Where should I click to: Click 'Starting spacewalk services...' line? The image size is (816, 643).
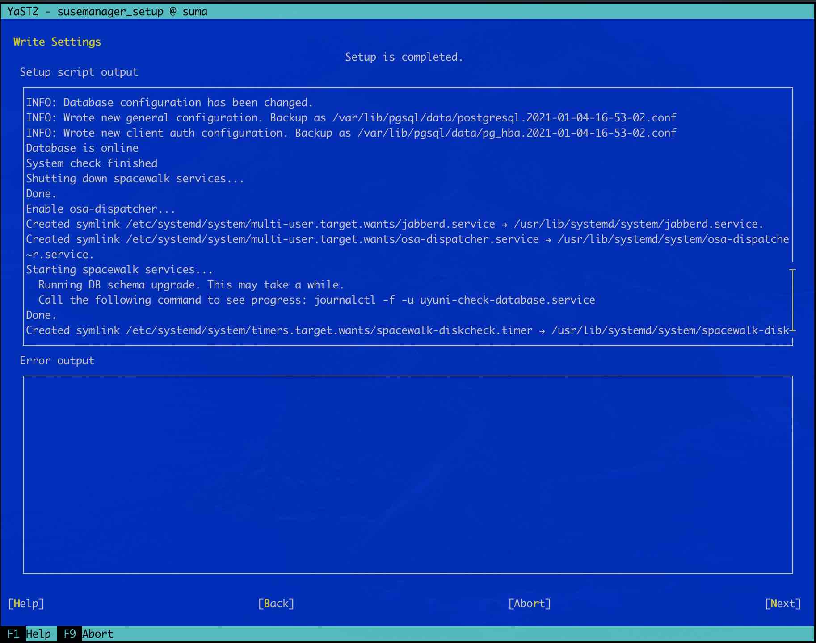(x=119, y=269)
